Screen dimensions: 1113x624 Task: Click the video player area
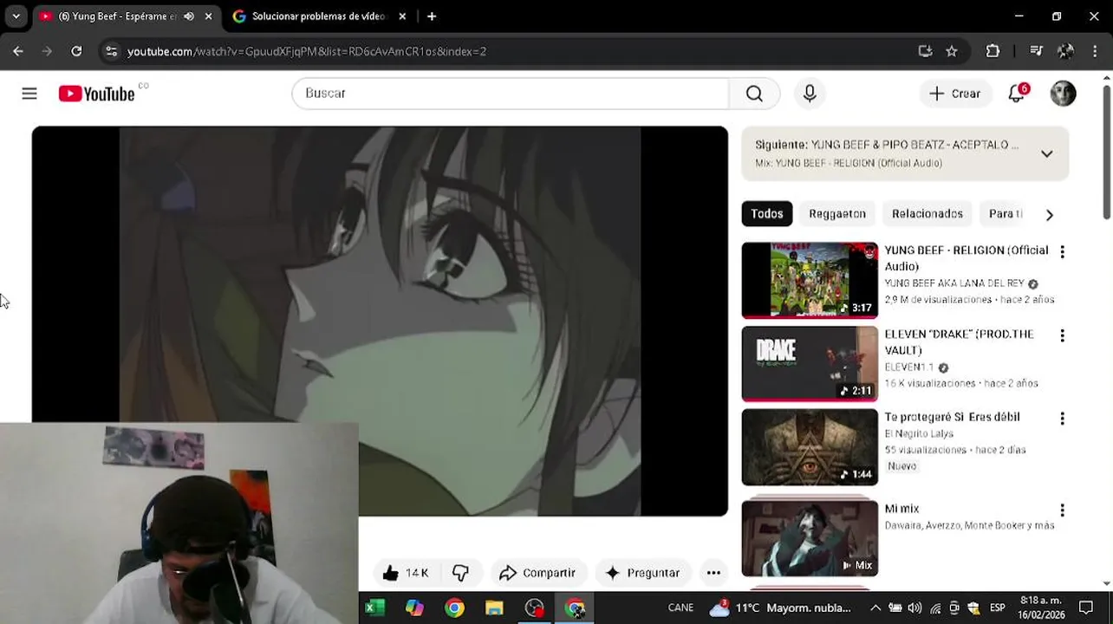(380, 321)
